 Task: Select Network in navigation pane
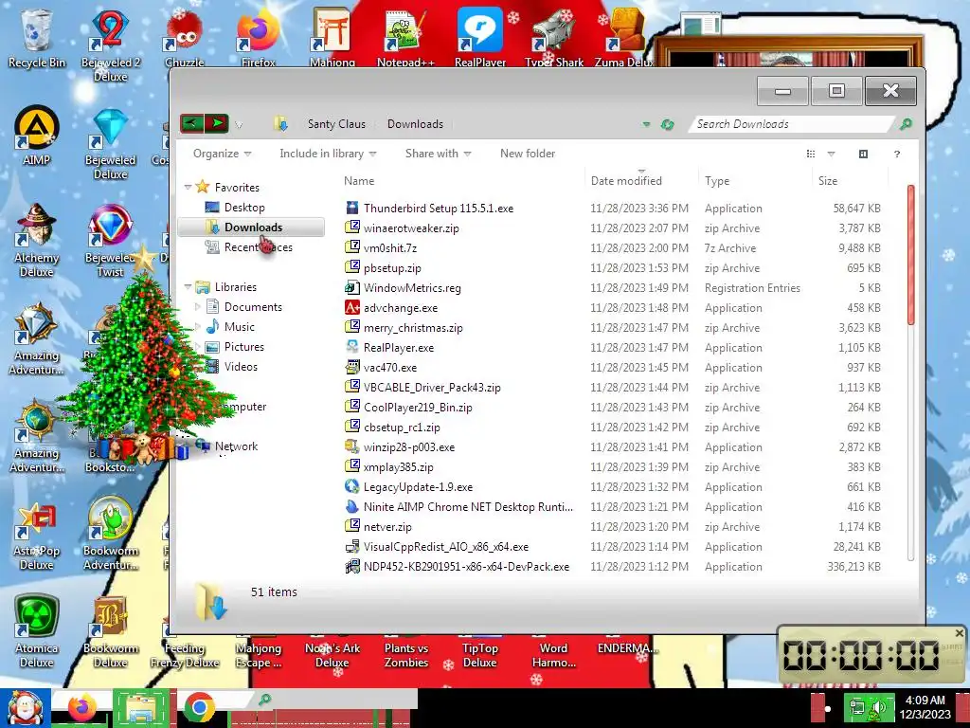[x=236, y=446]
